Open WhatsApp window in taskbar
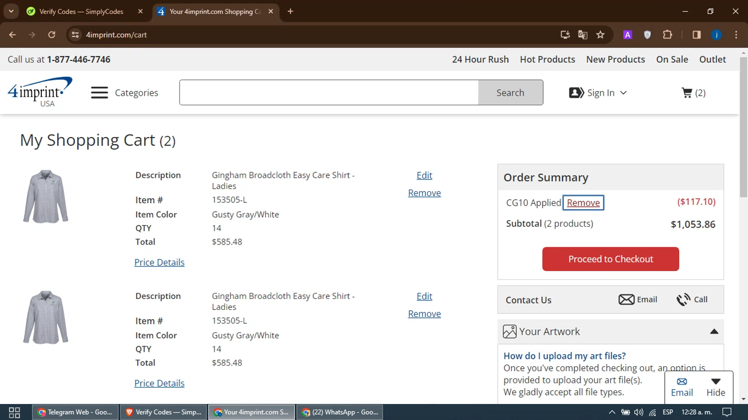 pyautogui.click(x=340, y=412)
